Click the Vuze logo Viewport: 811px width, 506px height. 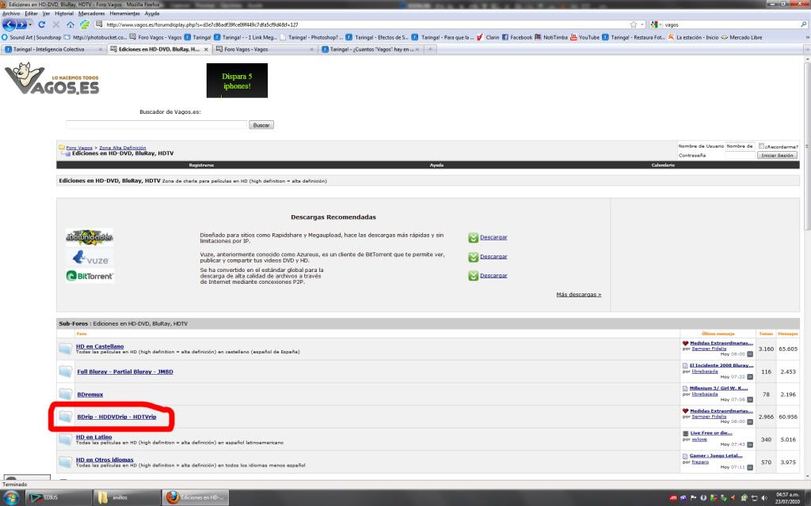pyautogui.click(x=90, y=257)
